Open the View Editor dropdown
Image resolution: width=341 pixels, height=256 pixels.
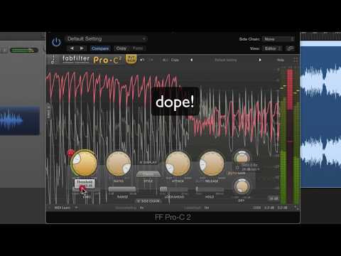coord(272,48)
